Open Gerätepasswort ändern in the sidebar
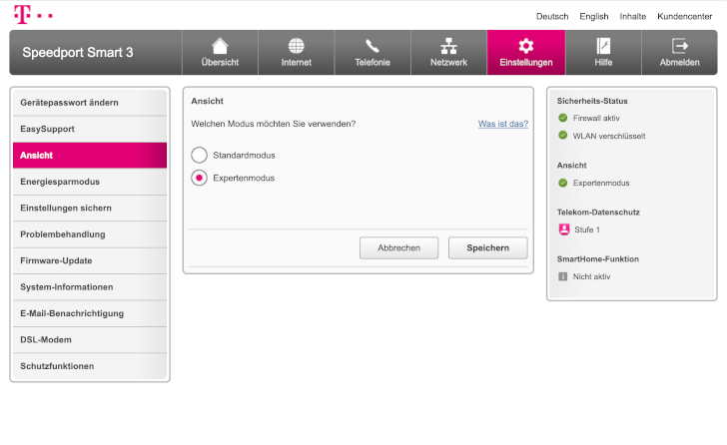 [90, 103]
